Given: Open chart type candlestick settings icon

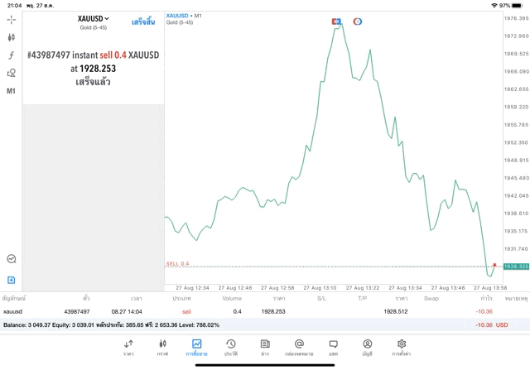Looking at the screenshot, I should coord(12,37).
